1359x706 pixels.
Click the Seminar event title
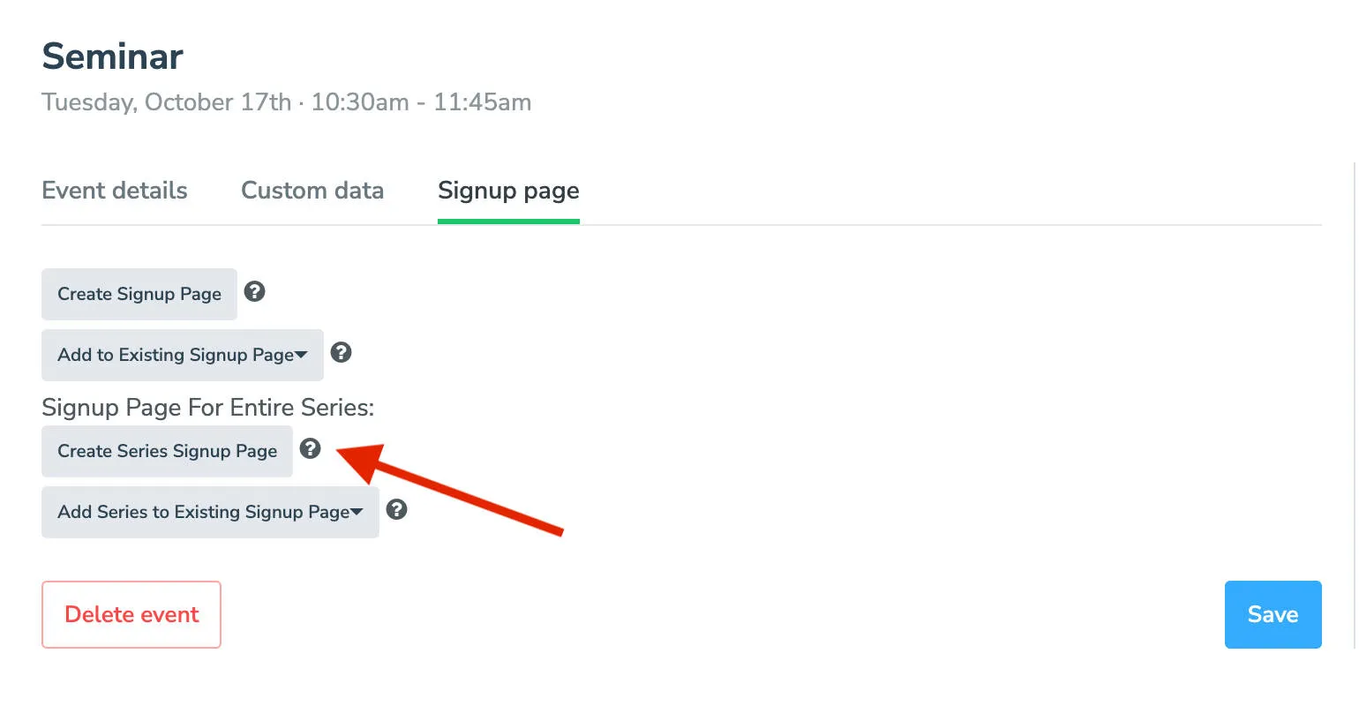[x=112, y=56]
